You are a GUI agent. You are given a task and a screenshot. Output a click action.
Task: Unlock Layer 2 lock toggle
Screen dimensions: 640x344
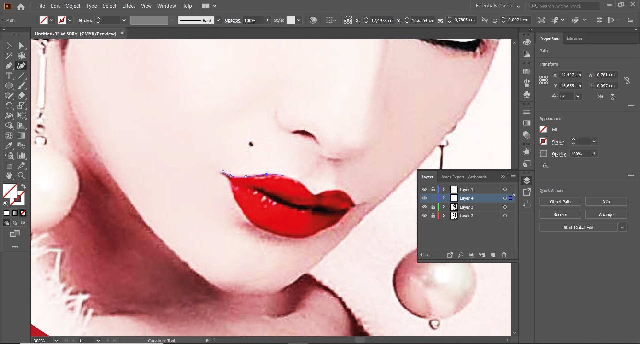[433, 216]
